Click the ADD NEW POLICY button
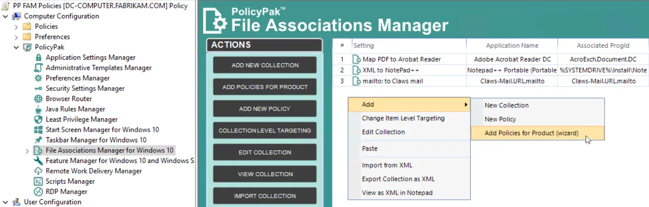 265,109
